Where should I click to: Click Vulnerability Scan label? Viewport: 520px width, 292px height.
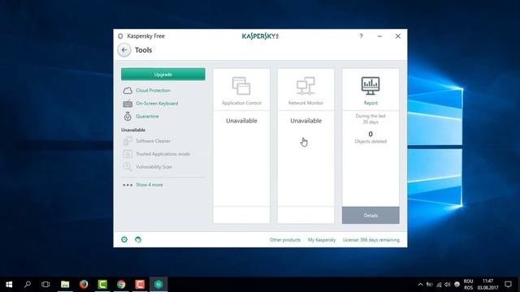154,167
